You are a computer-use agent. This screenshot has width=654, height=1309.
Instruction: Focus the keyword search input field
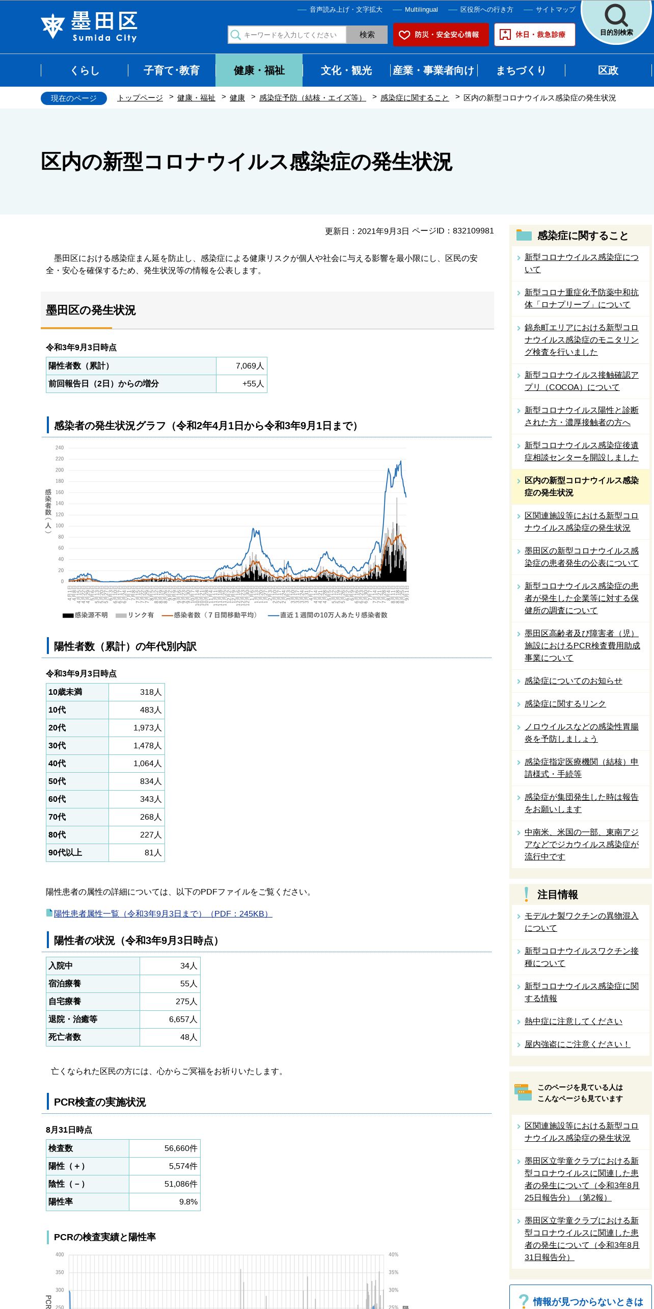[x=287, y=35]
